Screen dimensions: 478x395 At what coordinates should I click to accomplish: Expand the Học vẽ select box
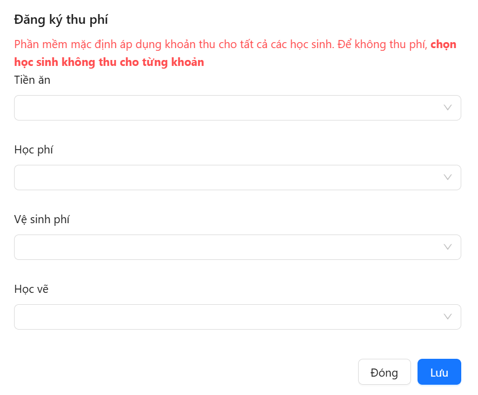pyautogui.click(x=227, y=317)
